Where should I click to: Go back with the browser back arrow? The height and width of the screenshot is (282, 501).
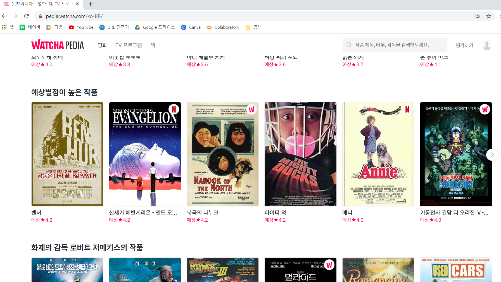click(4, 16)
